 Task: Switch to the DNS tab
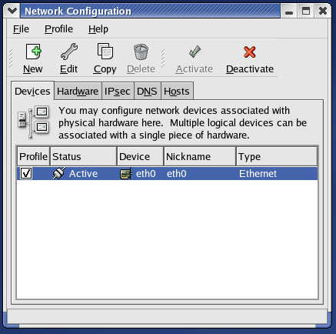pos(147,91)
